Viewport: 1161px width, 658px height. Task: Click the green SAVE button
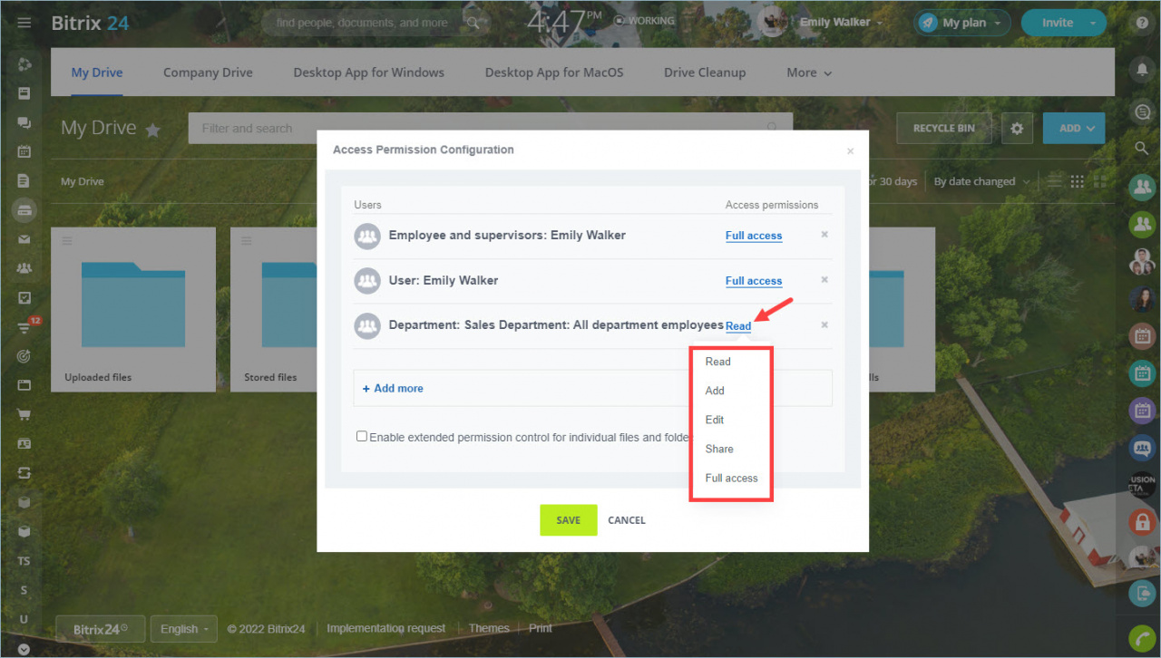[569, 520]
